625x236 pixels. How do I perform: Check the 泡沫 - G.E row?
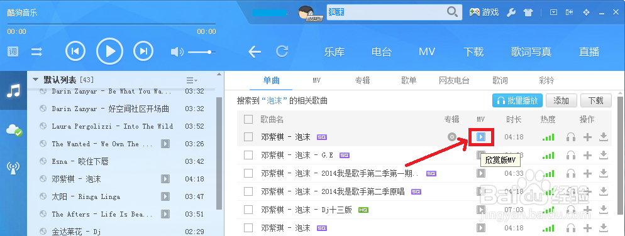pyautogui.click(x=248, y=155)
